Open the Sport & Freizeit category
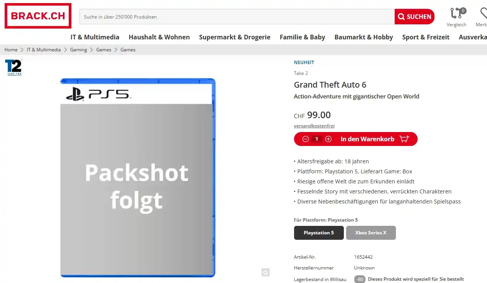The width and height of the screenshot is (487, 283). [x=426, y=37]
